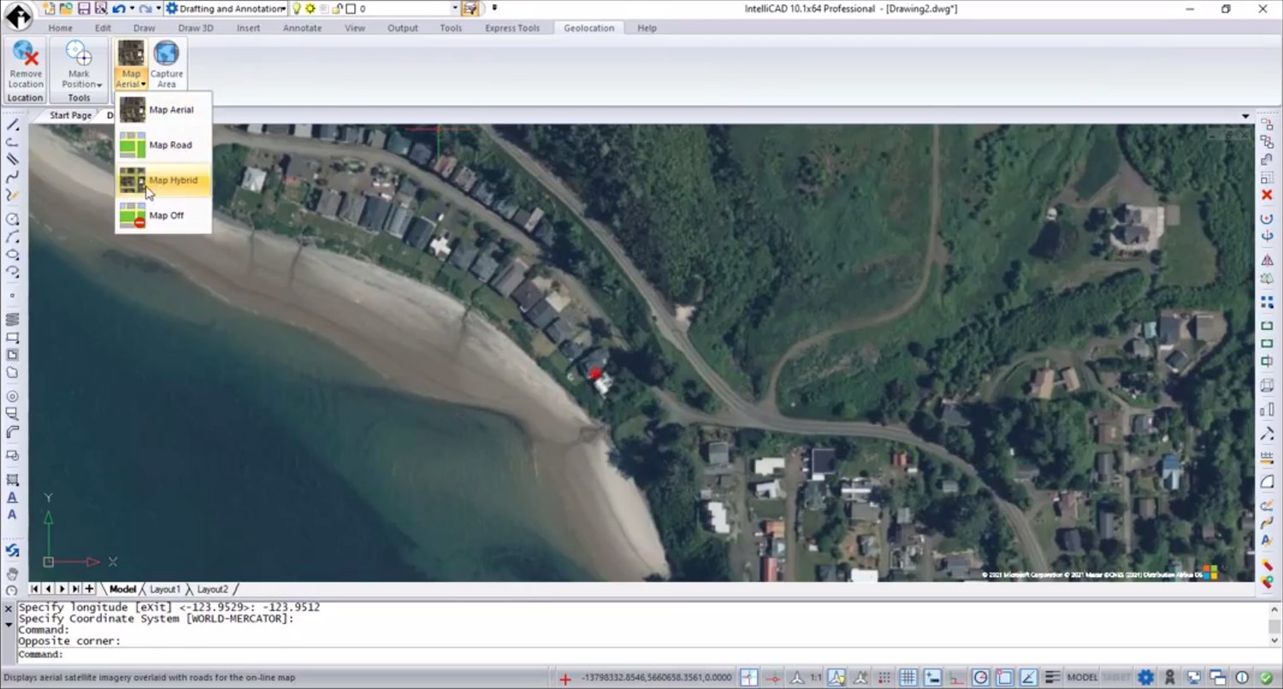Viewport: 1283px width, 689px height.
Task: Click the Undo arrow icon
Action: (x=118, y=9)
